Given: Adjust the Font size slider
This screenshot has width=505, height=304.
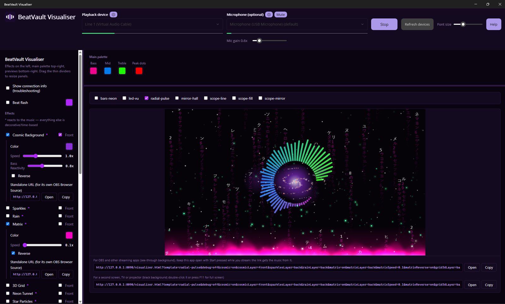Looking at the screenshot, I should (x=468, y=24).
